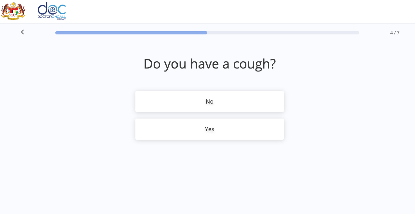The image size is (415, 214).
Task: Click the letter C of the DOC logo
Action: tap(62, 9)
